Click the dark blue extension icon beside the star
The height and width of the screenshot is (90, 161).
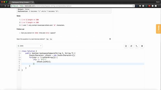coord(137,6)
